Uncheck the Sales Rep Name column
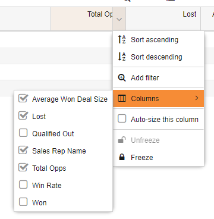The height and width of the screenshot is (219, 214). point(23,151)
